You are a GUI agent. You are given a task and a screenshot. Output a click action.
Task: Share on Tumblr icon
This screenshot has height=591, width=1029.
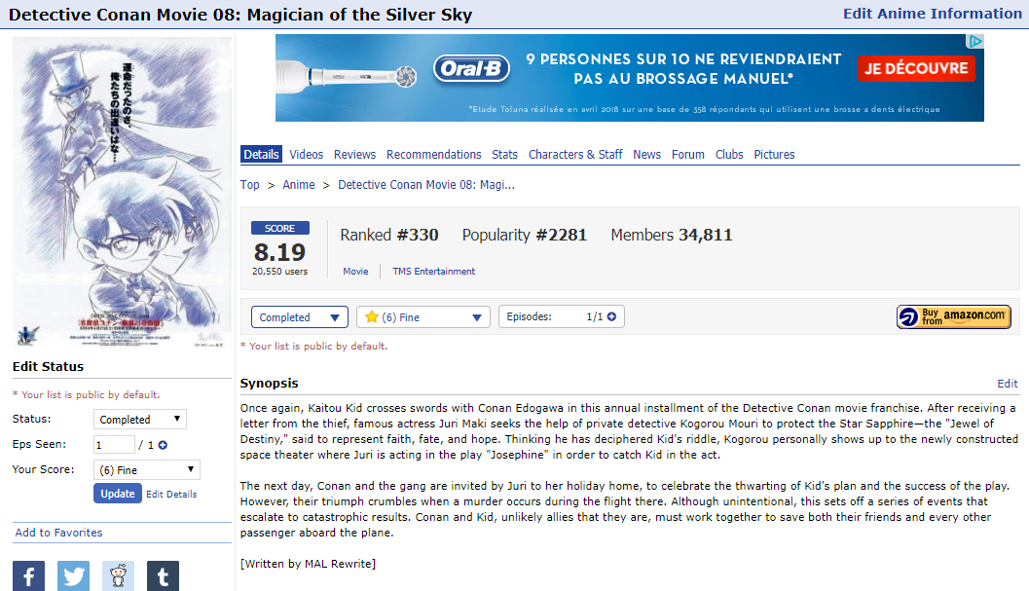point(163,575)
